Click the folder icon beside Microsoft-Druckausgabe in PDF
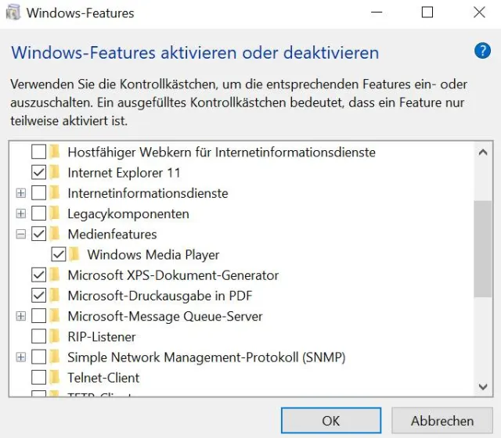 [56, 296]
